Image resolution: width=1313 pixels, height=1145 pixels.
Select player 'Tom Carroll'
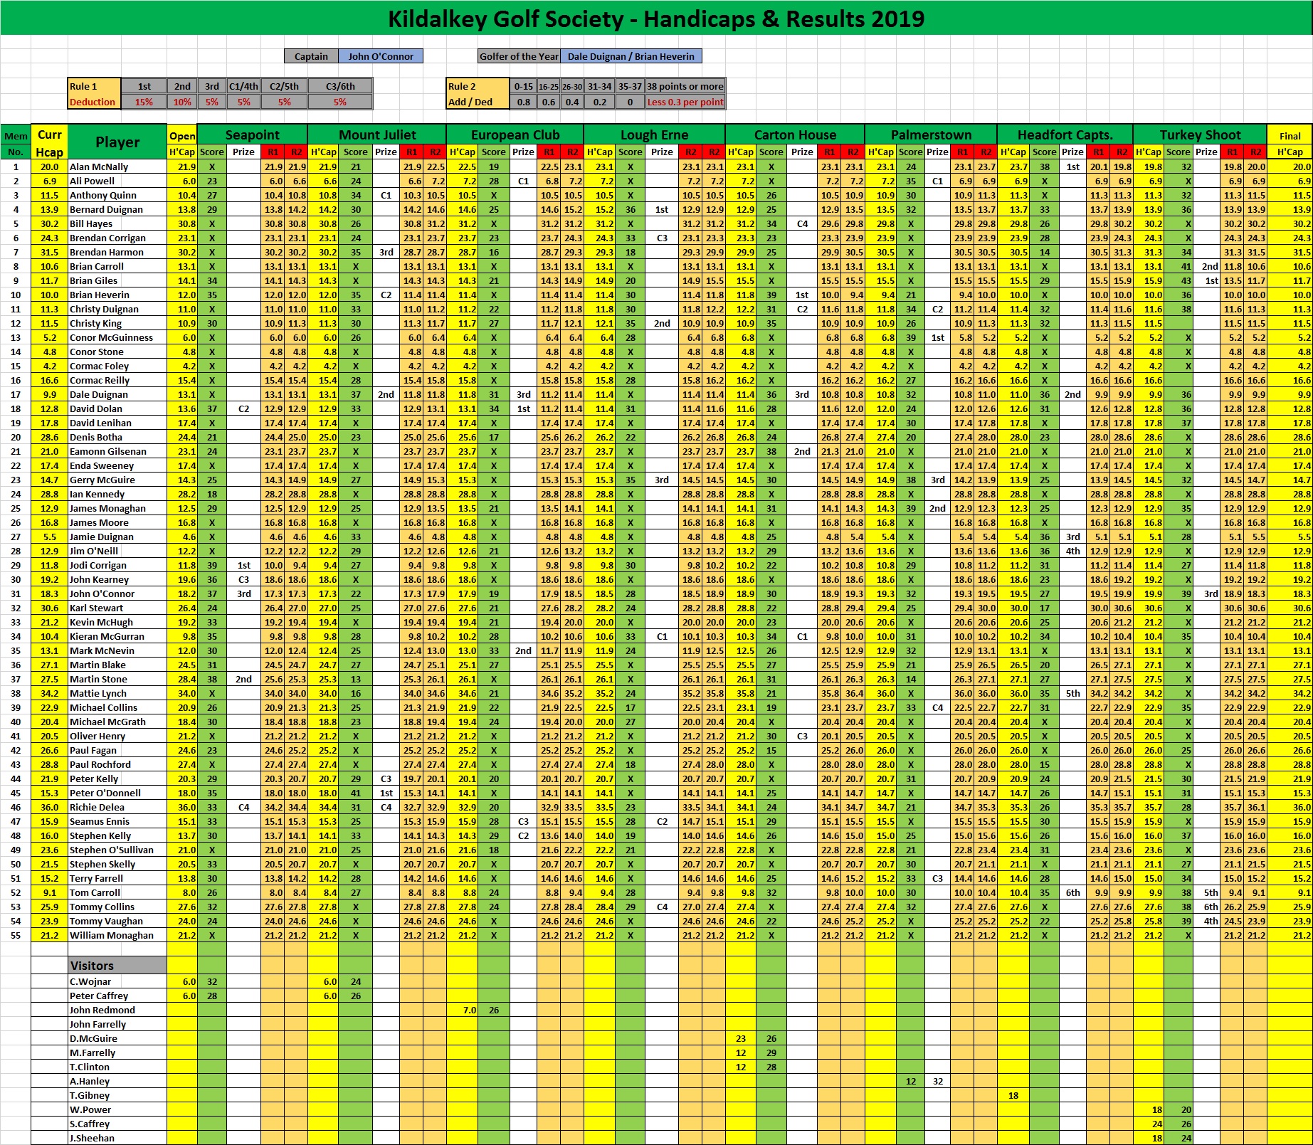tap(117, 892)
